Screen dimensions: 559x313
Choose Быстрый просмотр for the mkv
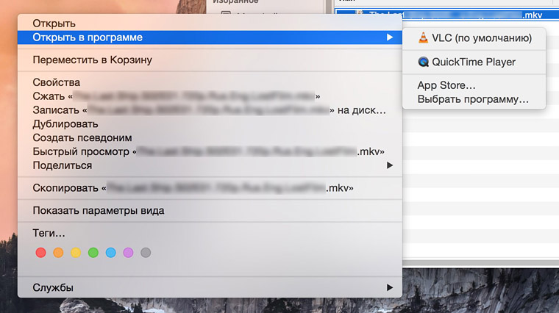click(210, 151)
